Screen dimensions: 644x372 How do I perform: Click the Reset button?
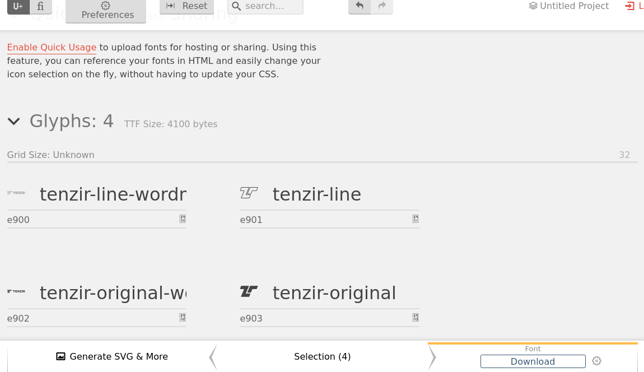(x=186, y=6)
